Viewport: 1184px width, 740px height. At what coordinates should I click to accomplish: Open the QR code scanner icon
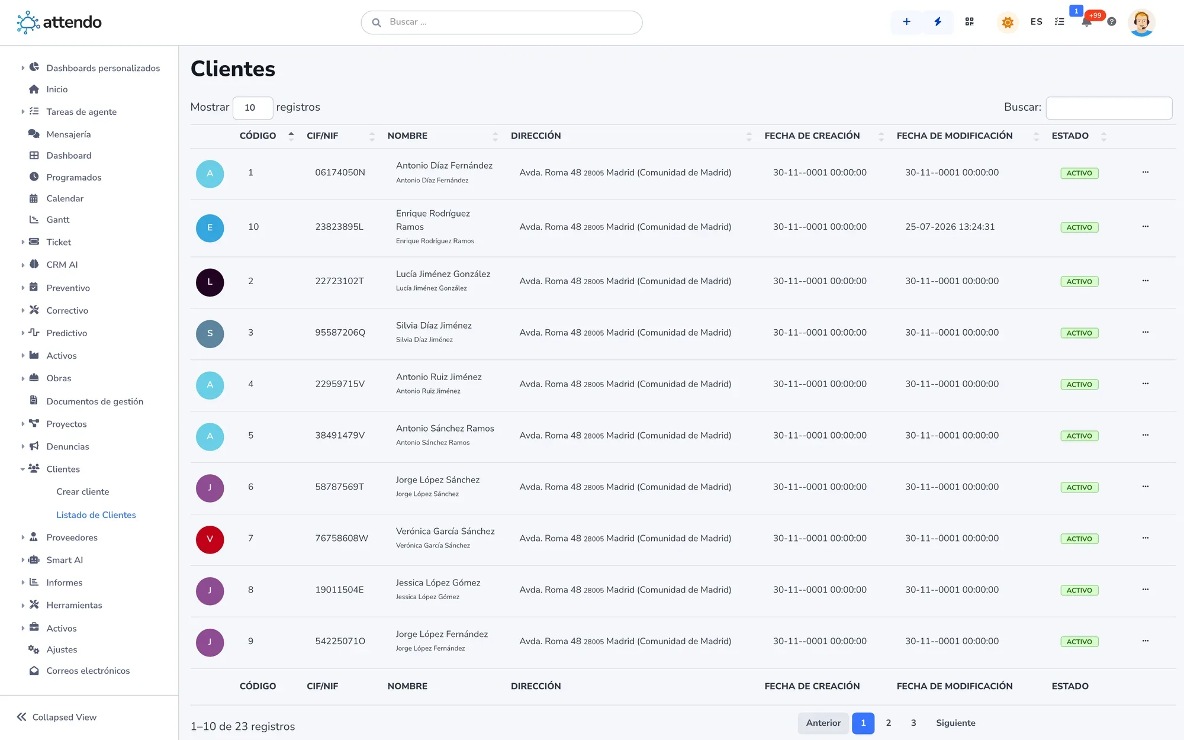click(969, 22)
